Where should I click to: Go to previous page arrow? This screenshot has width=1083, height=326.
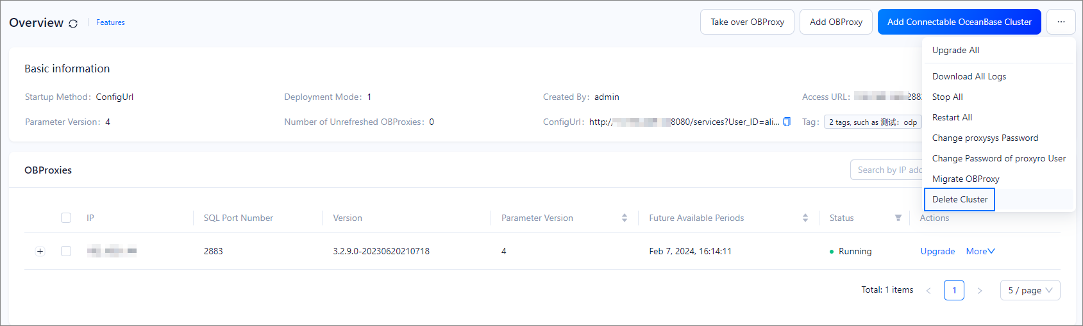click(928, 291)
